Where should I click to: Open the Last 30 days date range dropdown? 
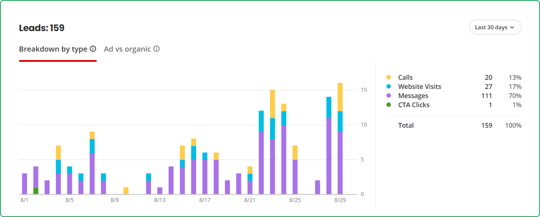[495, 27]
